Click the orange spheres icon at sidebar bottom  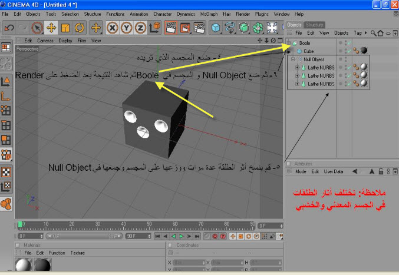(6, 204)
